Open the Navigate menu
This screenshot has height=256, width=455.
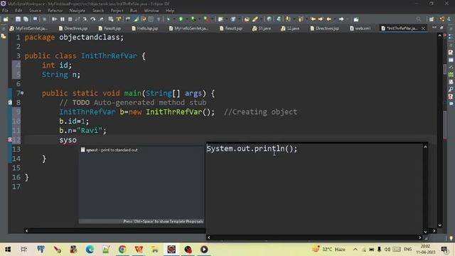pyautogui.click(x=77, y=11)
